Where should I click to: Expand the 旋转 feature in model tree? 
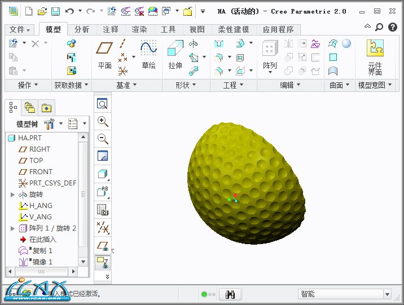tap(13, 195)
